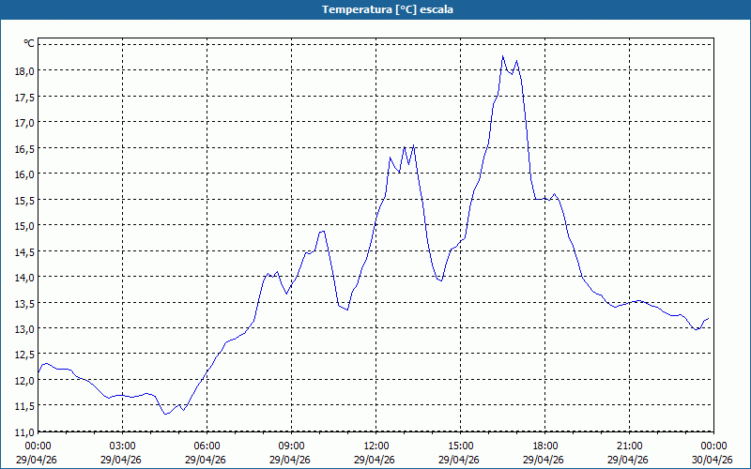
Task: Click the 18:00 time axis label
Action: (x=545, y=446)
